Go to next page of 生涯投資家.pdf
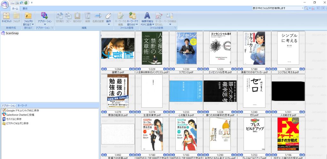This screenshot has height=159, width=327. pos(164,112)
